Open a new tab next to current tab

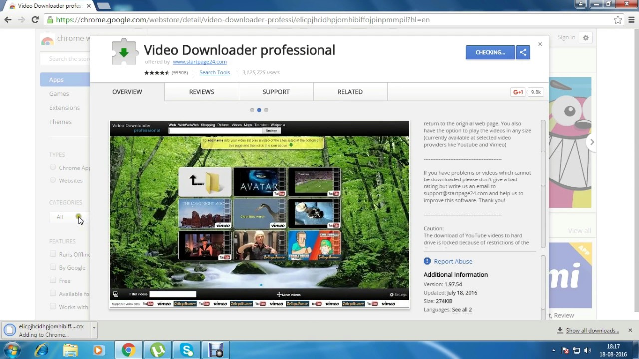point(104,6)
